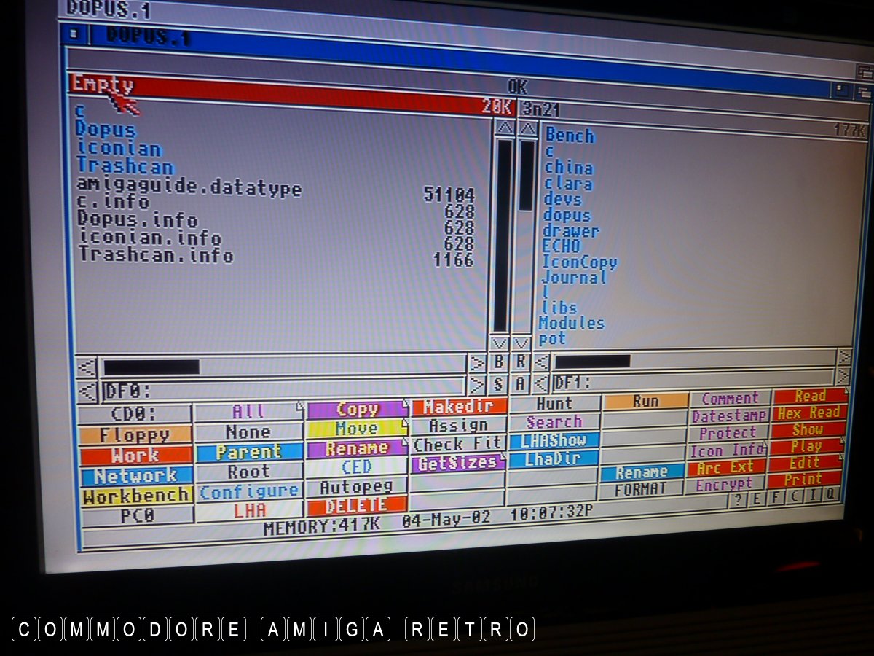Select the Trashcan.info file entry
874x656 pixels.
156,255
